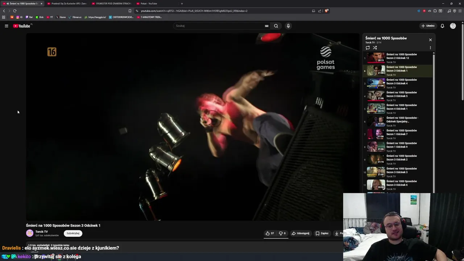Screen dimensions: 464x261
Task: Click the red recording extension icon
Action: (x=424, y=11)
